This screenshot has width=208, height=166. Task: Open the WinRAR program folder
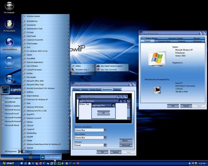(x=46, y=148)
